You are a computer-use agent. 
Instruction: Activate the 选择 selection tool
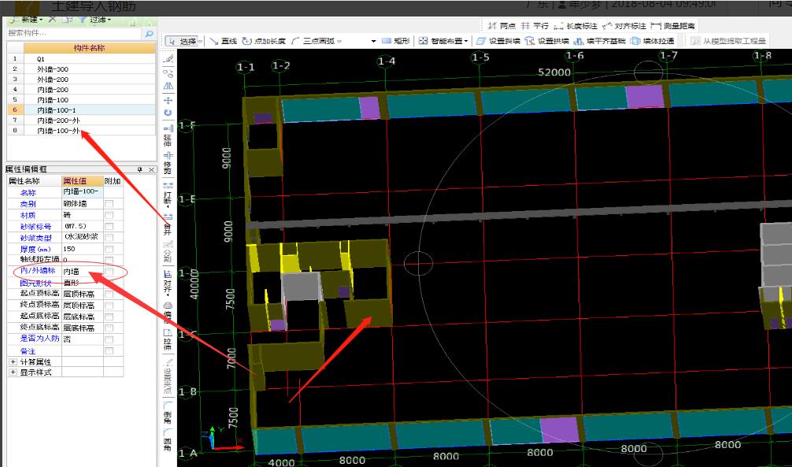(183, 41)
